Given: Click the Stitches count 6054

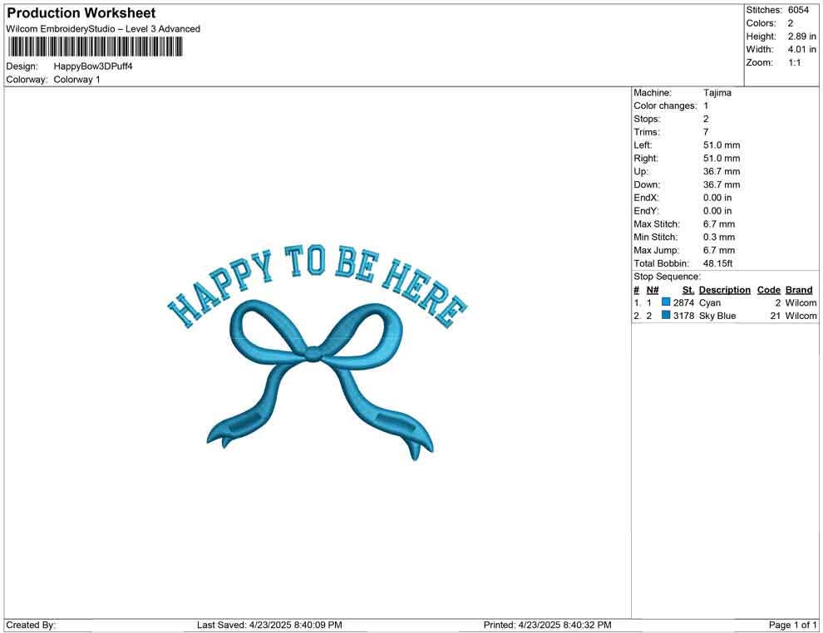Looking at the screenshot, I should [x=798, y=10].
